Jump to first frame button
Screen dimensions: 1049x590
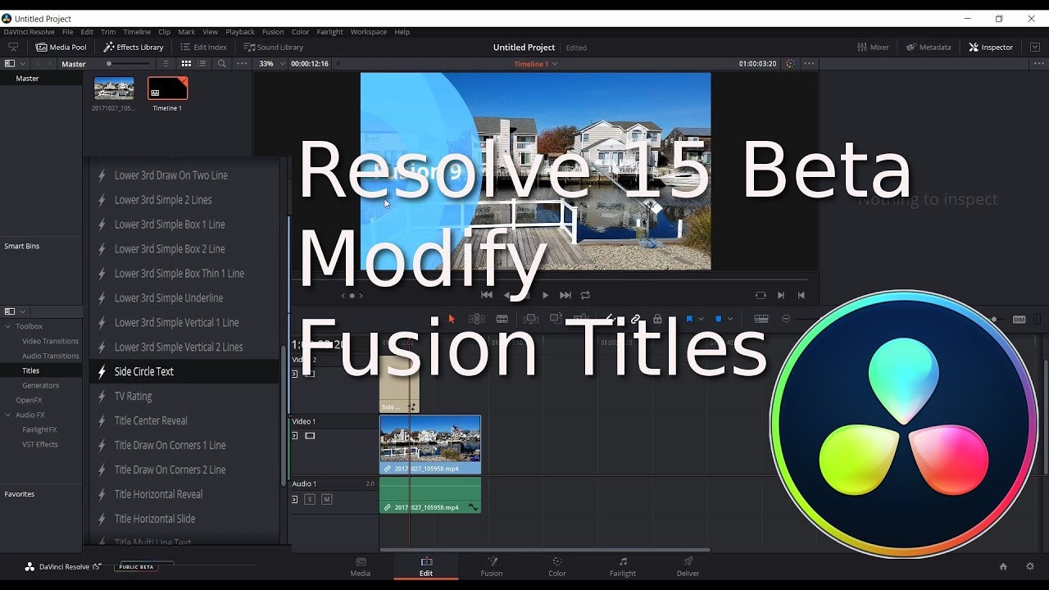pos(486,295)
